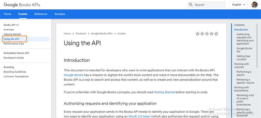Open the Reference tab
The height and width of the screenshot is (118, 261).
click(41, 14)
